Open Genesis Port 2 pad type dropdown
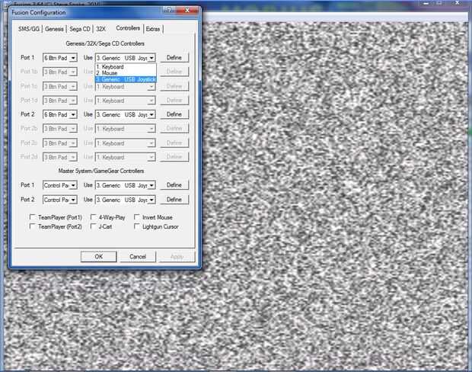Image resolution: width=472 pixels, height=372 pixels. tap(60, 114)
